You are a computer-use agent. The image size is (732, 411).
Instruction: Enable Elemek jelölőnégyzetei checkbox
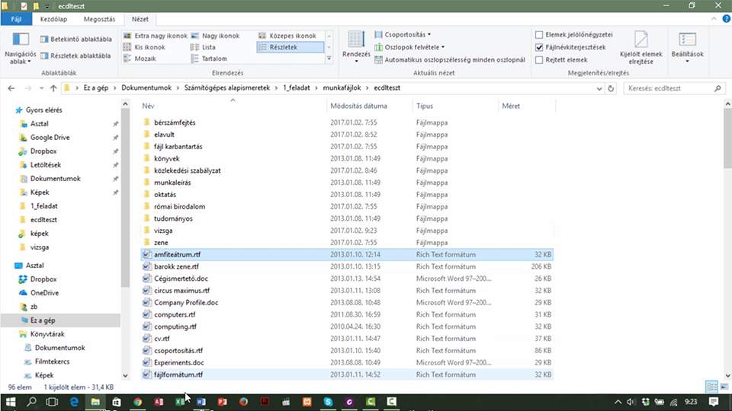click(x=539, y=35)
